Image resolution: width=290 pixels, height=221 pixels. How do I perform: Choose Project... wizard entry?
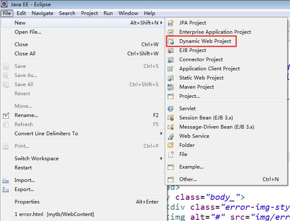(x=226, y=96)
